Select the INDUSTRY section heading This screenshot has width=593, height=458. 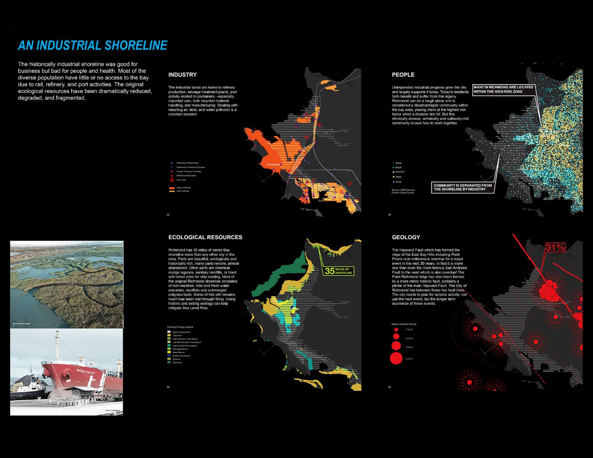pos(183,75)
